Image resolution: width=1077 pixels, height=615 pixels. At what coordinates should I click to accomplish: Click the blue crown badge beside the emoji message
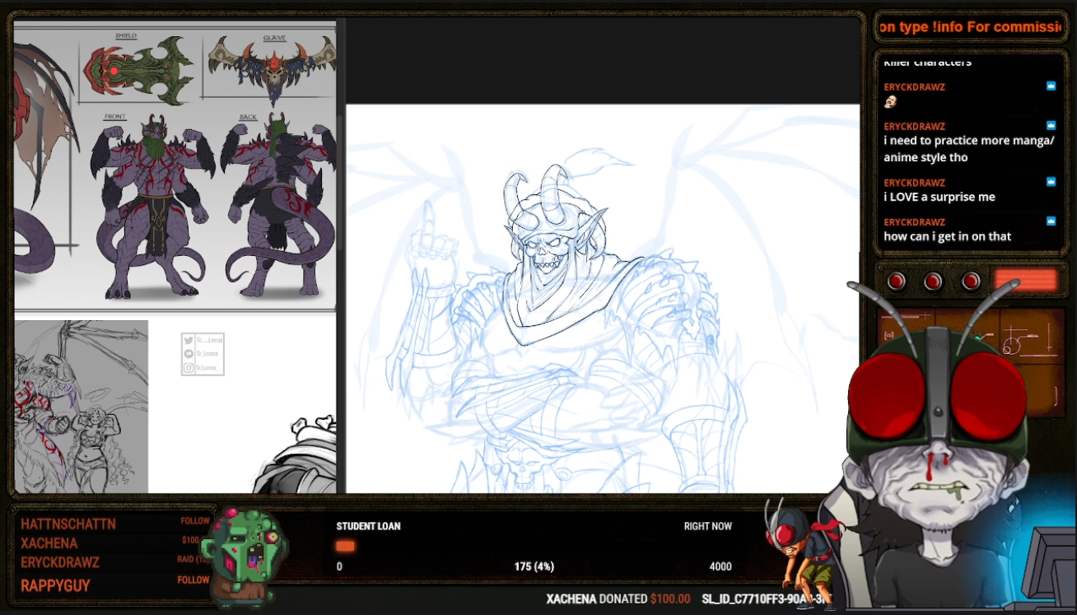pos(1051,86)
